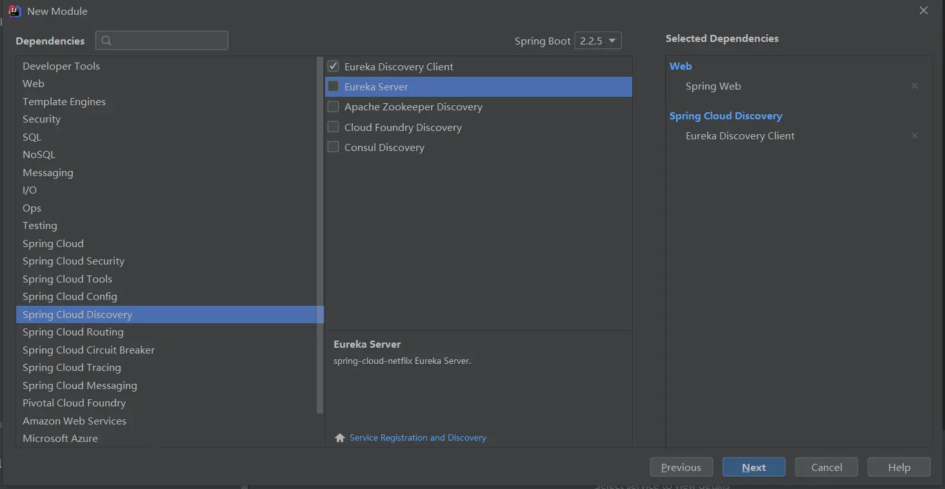
Task: Remove Eureka Discovery Client using X icon
Action: pyautogui.click(x=914, y=136)
